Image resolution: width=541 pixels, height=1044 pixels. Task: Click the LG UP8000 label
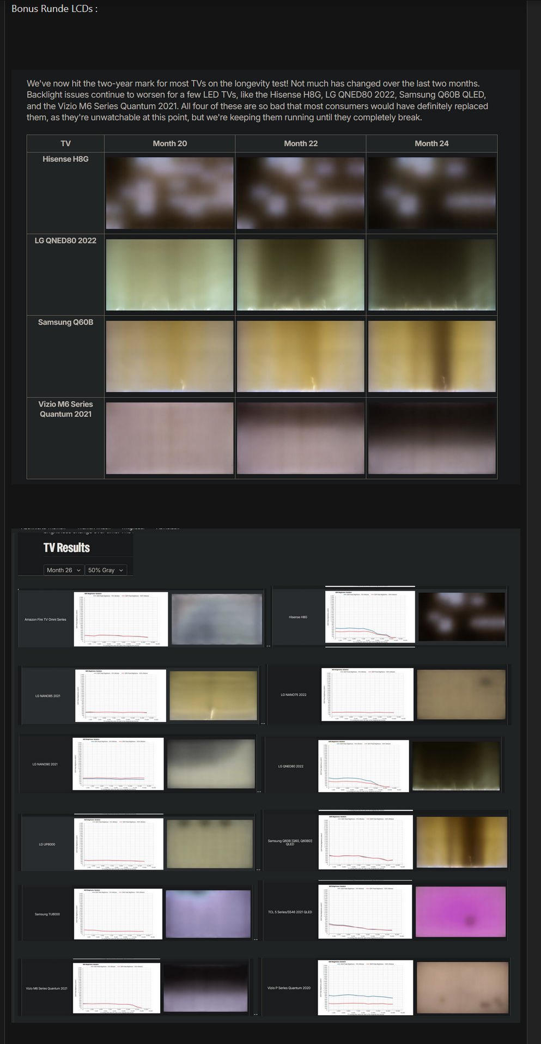[47, 844]
